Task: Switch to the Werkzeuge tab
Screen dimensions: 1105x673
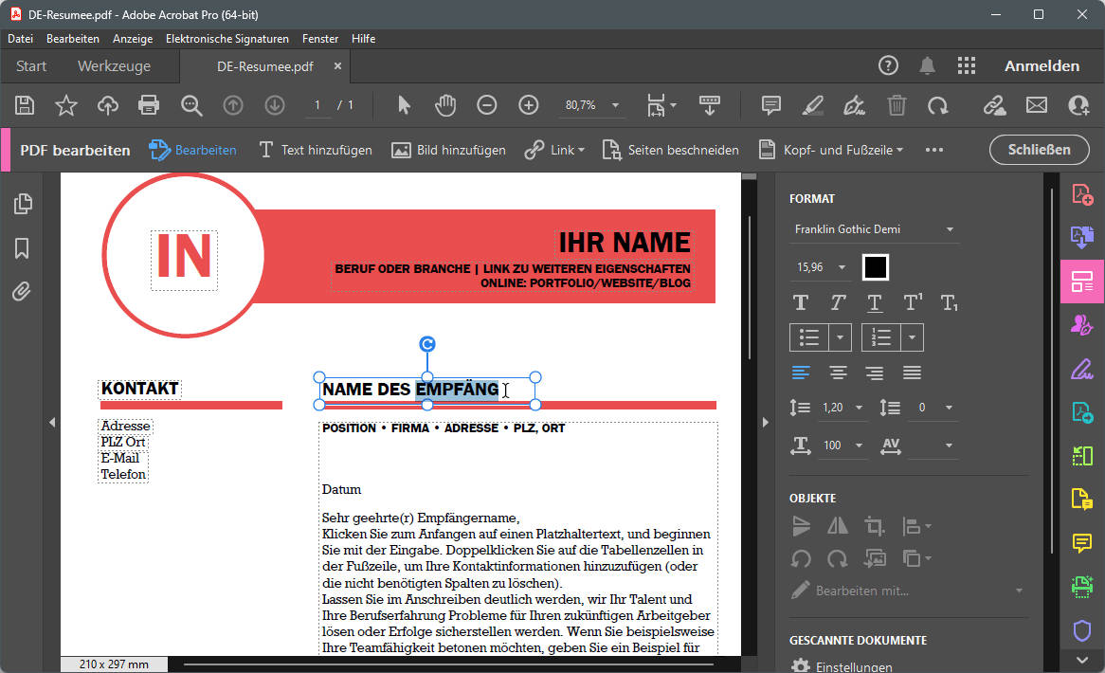Action: click(x=114, y=66)
